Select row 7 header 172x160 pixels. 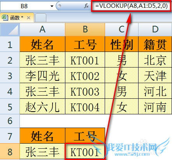[10, 135]
